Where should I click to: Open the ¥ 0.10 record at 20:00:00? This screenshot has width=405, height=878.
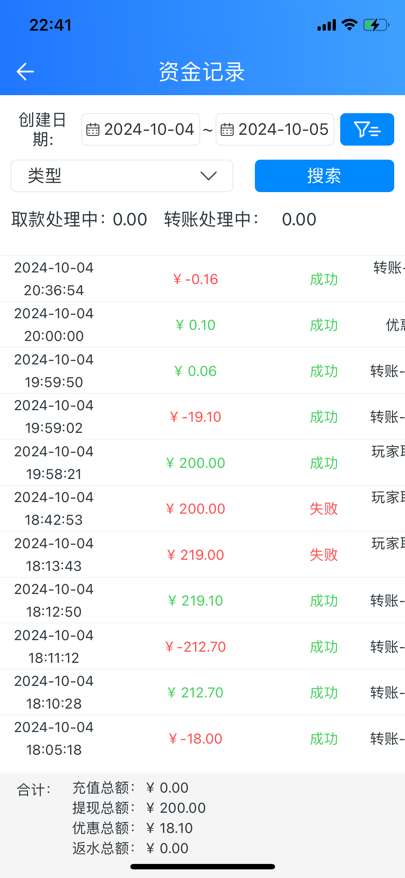195,325
